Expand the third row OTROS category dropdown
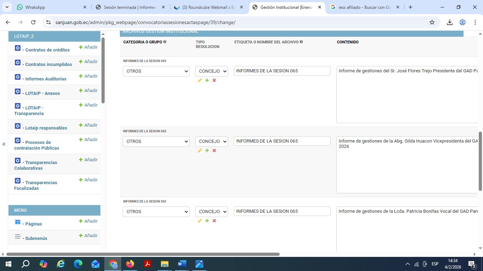 coord(156,212)
